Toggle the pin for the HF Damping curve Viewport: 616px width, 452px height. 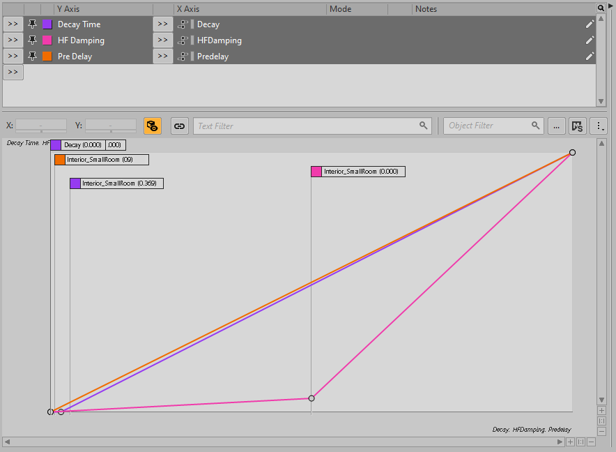32,40
